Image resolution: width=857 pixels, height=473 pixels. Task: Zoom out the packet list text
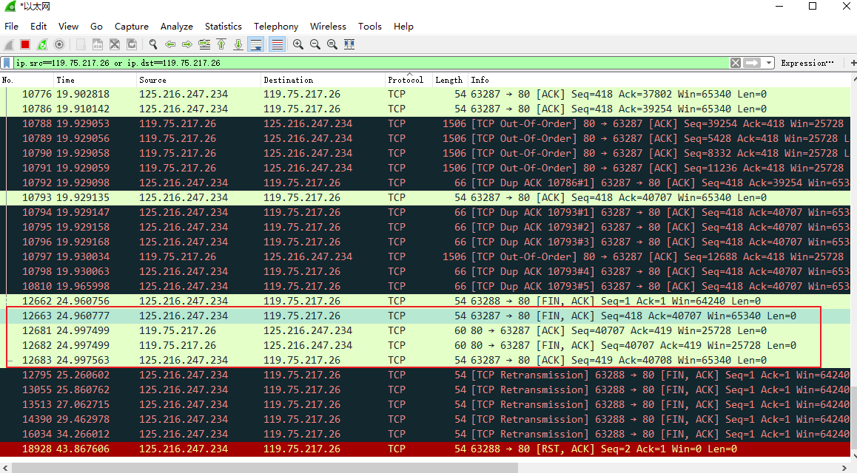(315, 45)
